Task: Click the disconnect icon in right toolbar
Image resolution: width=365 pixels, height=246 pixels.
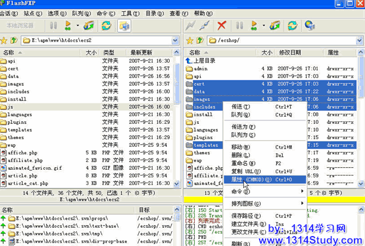Action: coord(205,25)
